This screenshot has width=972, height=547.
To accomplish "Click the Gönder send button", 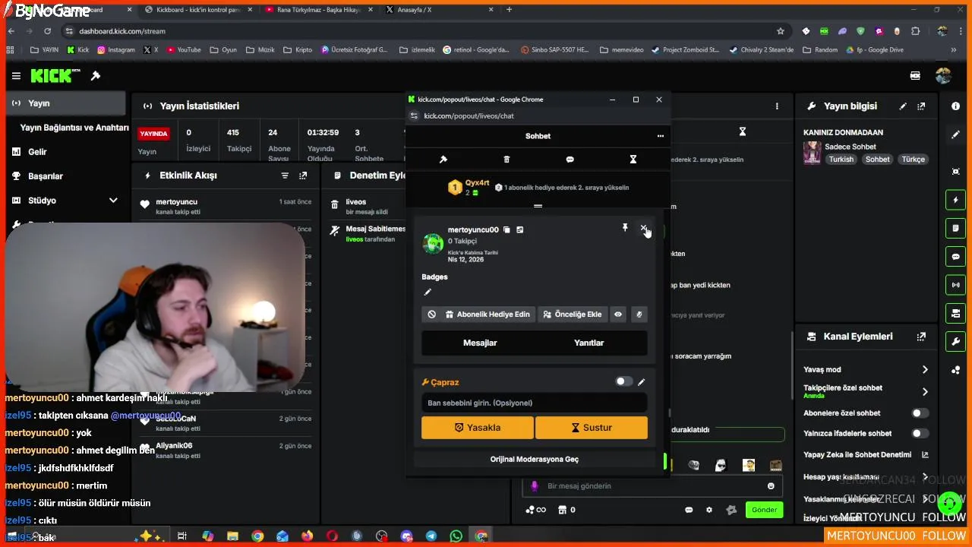I will pyautogui.click(x=764, y=510).
